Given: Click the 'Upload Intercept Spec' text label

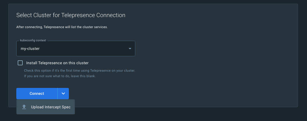Looking at the screenshot, I should tap(51, 107).
